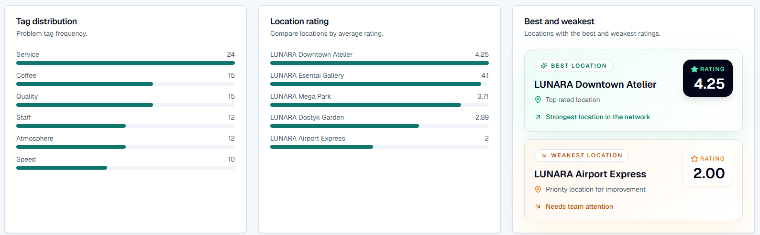Open Needs team attention link
The width and height of the screenshot is (760, 235).
[579, 206]
